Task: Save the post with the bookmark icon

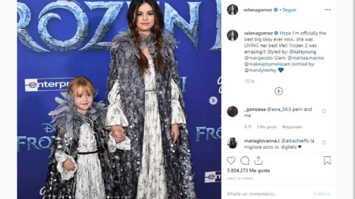Action: click(327, 161)
